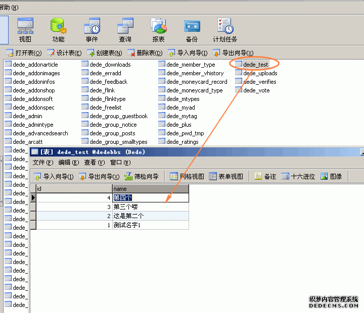364x313 pixels.
Task: Select the dede_addonshop table
Action: coord(30,90)
